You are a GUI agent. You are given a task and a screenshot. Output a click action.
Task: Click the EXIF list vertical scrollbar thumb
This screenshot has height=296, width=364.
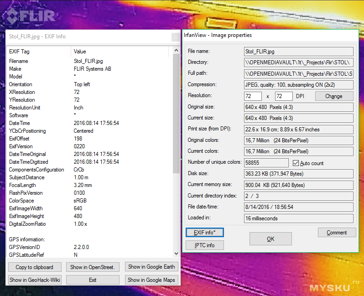coord(176,114)
